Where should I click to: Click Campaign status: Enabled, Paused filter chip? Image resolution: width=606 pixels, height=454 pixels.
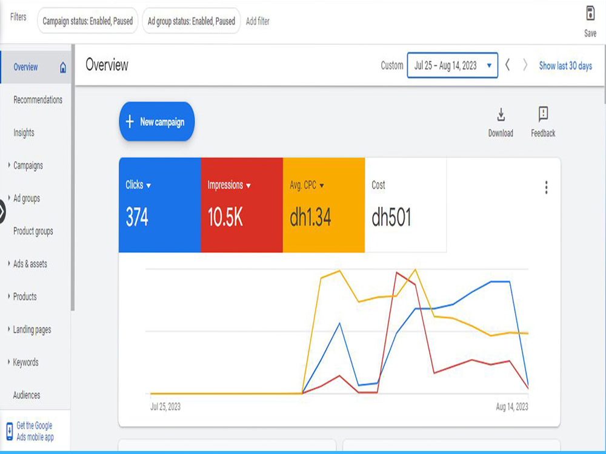(88, 21)
